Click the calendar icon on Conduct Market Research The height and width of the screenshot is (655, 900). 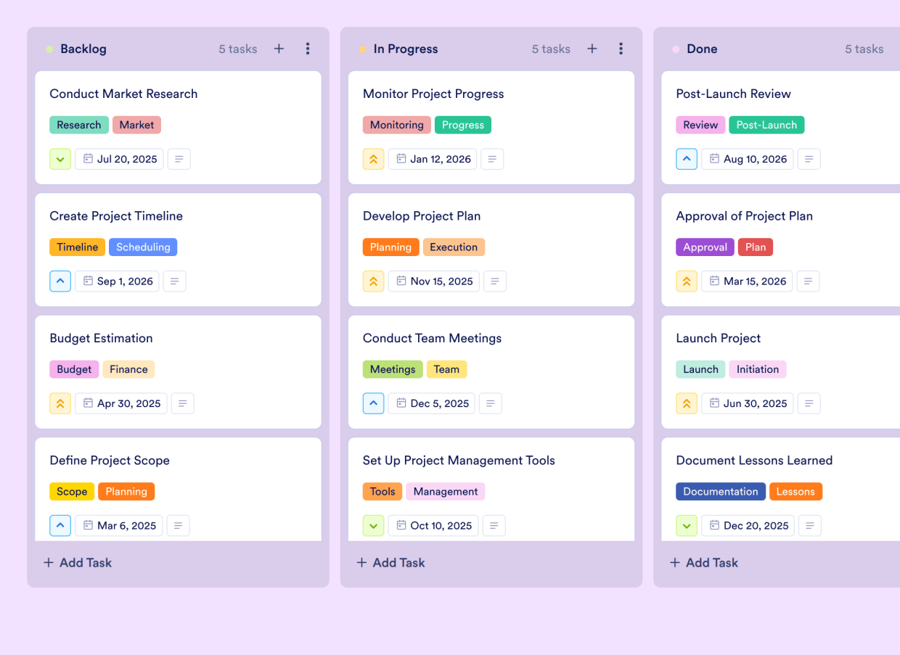point(89,159)
